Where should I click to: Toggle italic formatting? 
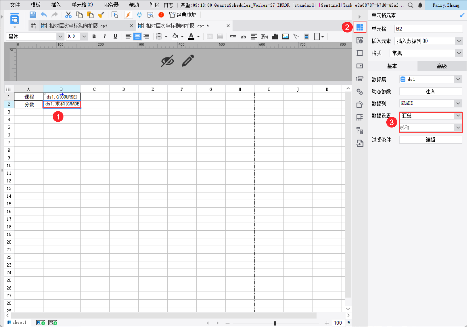pyautogui.click(x=105, y=37)
